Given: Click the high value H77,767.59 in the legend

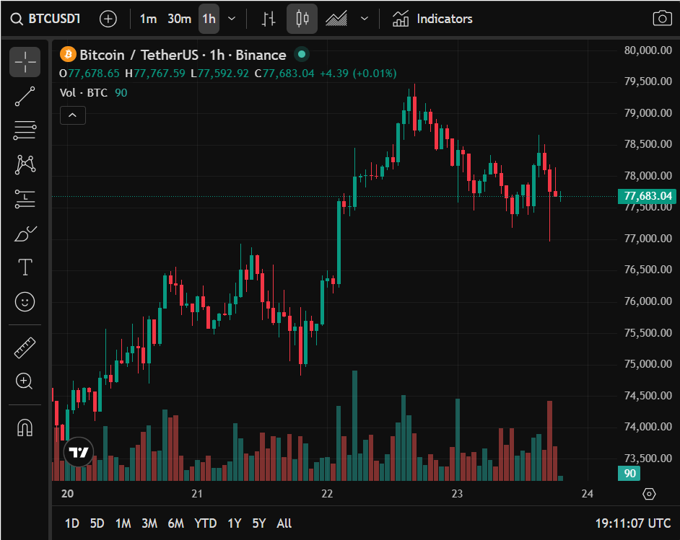Looking at the screenshot, I should (x=154, y=74).
